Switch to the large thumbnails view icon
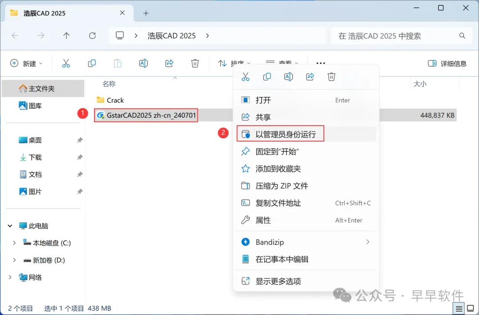 pyautogui.click(x=471, y=309)
